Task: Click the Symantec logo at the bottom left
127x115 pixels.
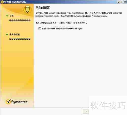Action: click(x=17, y=102)
